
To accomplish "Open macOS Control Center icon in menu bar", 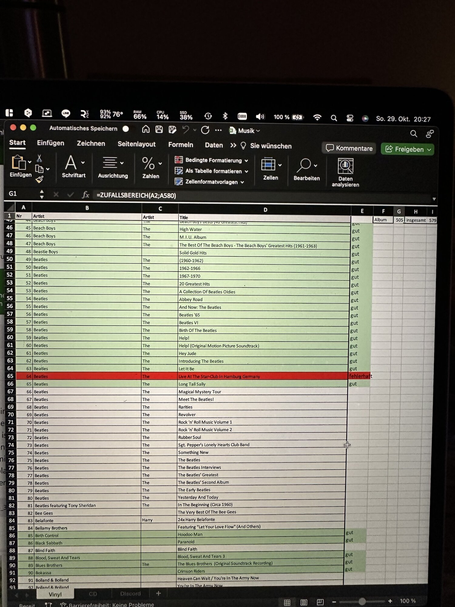I will click(350, 118).
